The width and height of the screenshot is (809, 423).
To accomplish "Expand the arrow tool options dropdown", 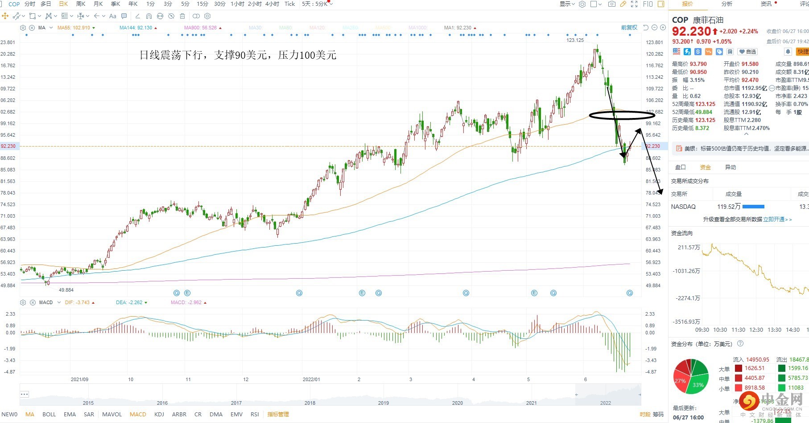I will coord(103,16).
